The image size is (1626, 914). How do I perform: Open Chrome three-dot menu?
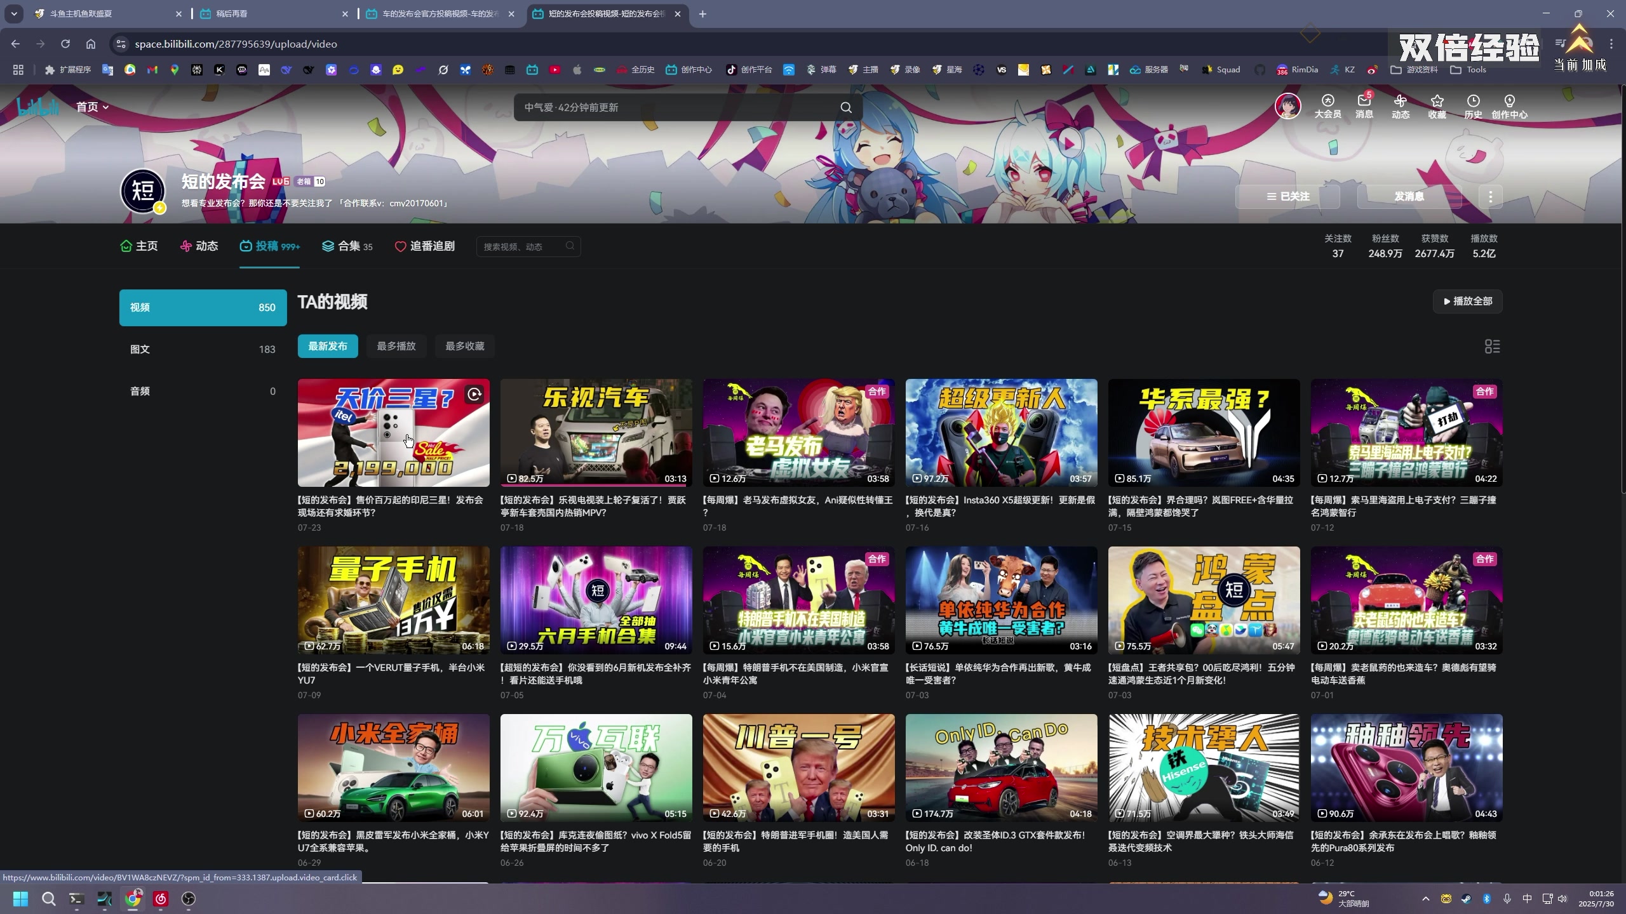tap(1611, 44)
